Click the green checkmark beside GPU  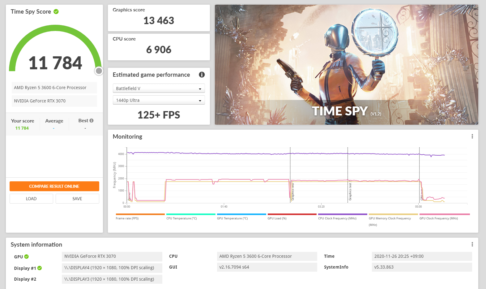pyautogui.click(x=27, y=257)
